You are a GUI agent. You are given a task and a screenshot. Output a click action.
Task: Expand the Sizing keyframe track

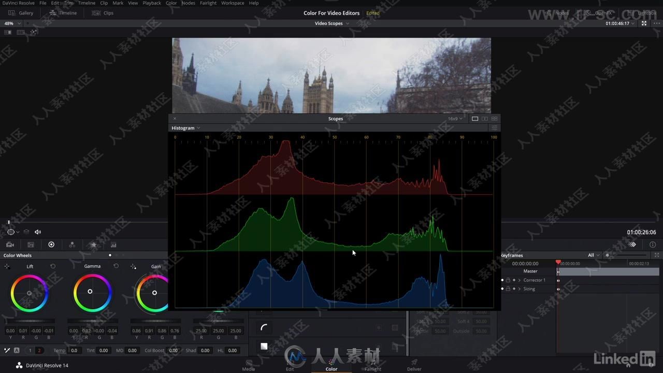[520, 289]
